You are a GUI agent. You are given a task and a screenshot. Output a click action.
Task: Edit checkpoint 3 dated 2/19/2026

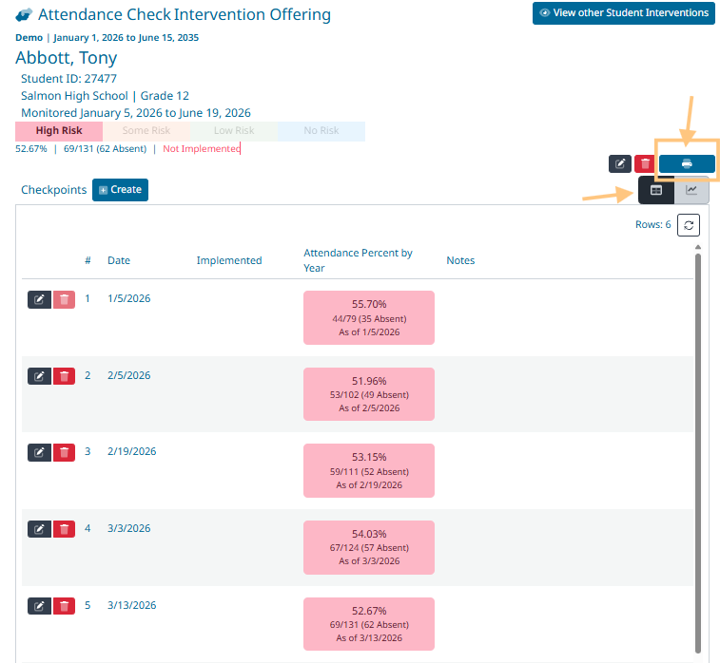tap(39, 452)
